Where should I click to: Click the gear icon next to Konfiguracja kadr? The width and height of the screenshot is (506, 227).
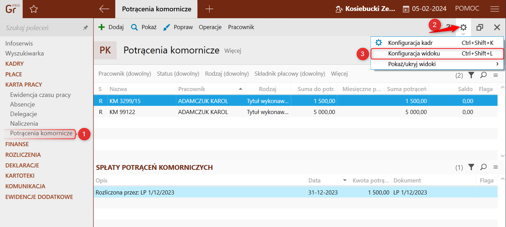pyautogui.click(x=379, y=43)
